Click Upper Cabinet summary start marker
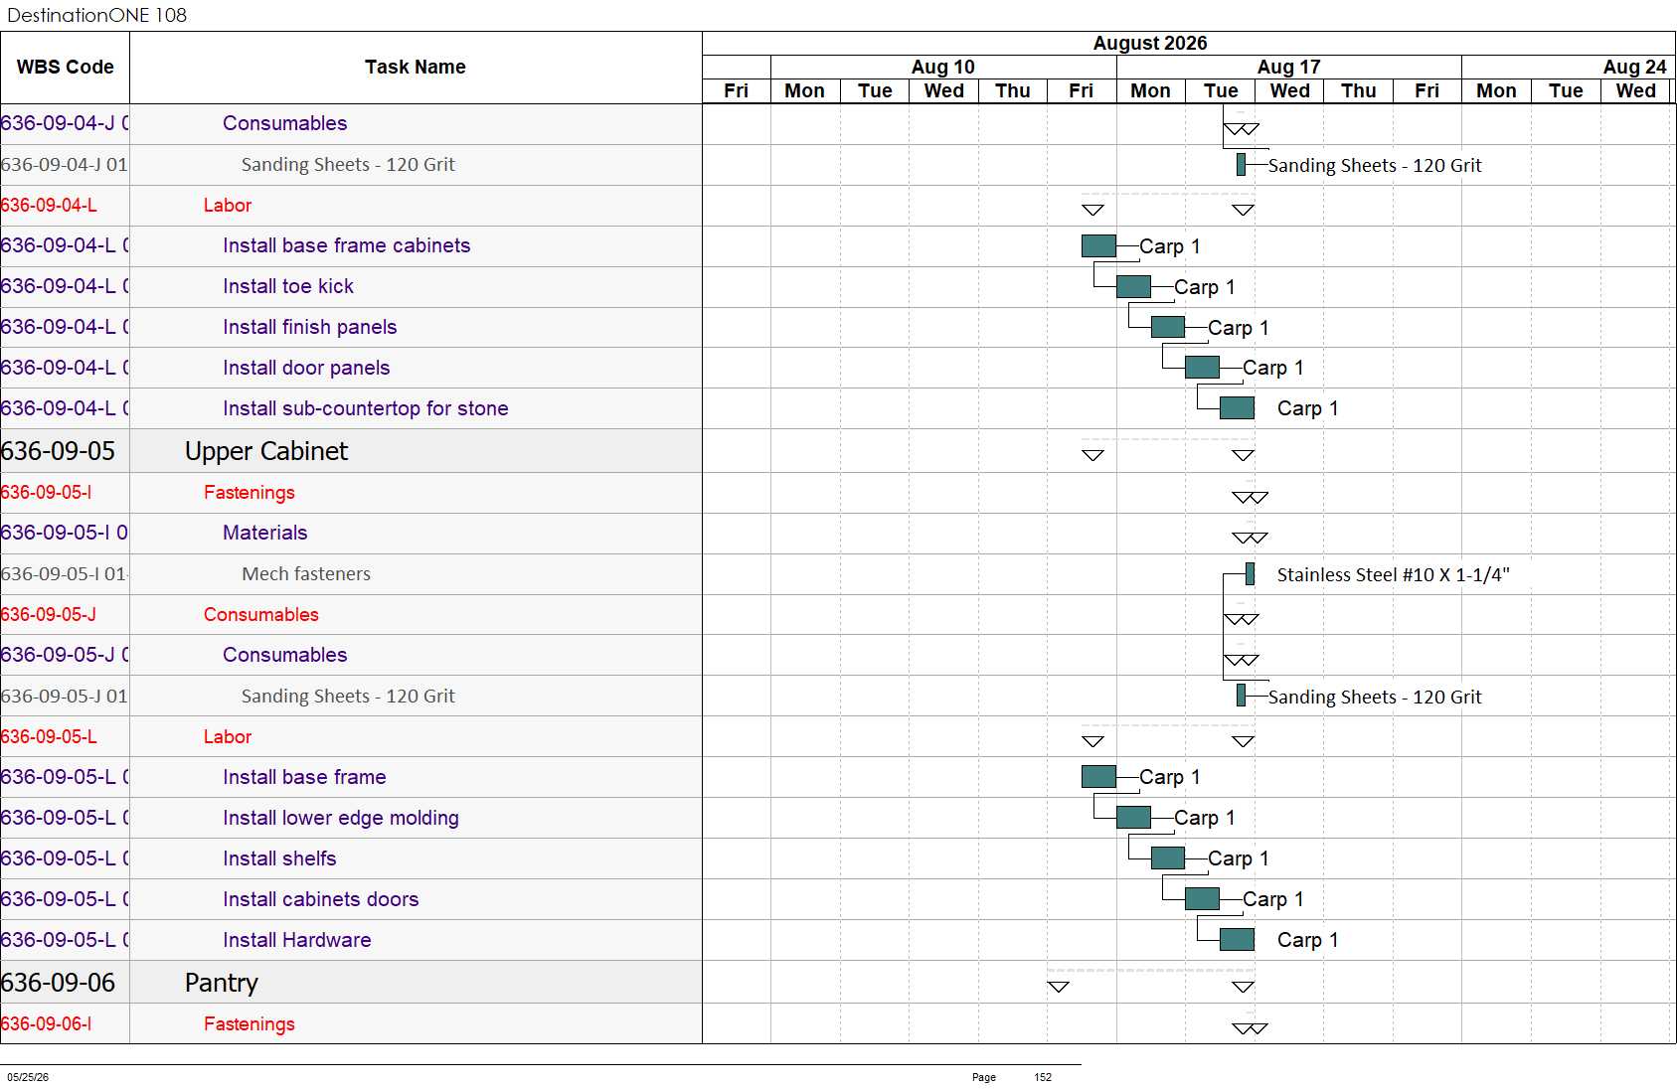The height and width of the screenshot is (1090, 1677). pos(1092,455)
